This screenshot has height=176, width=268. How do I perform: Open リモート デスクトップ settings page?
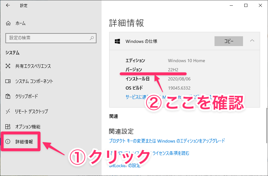[31, 111]
